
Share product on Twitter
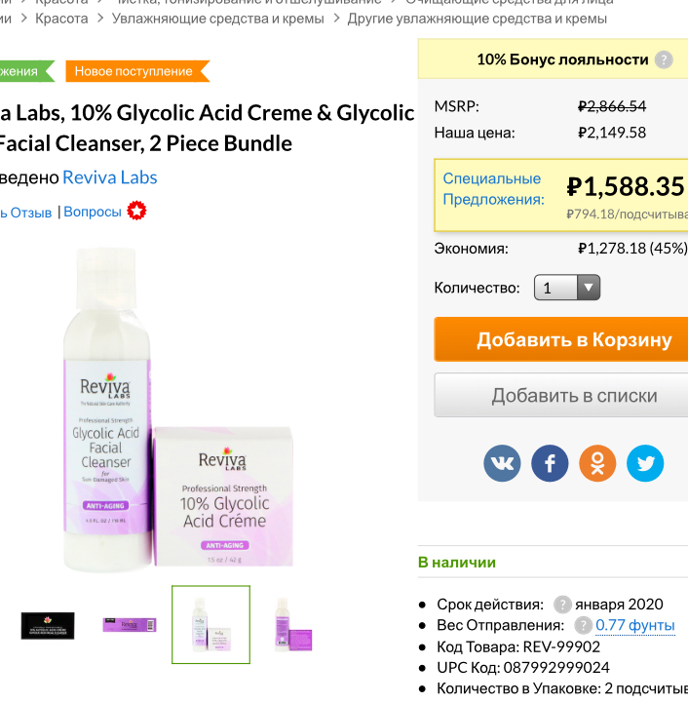[645, 463]
